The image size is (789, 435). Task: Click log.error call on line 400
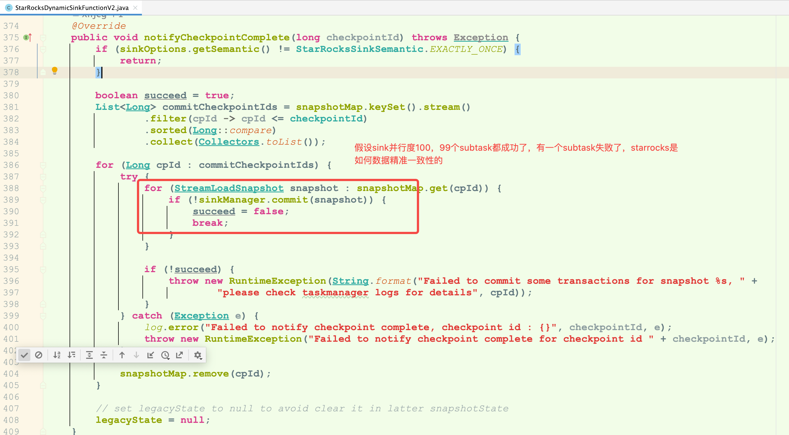pos(171,327)
